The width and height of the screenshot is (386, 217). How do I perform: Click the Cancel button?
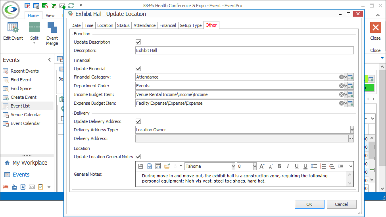pos(342,204)
